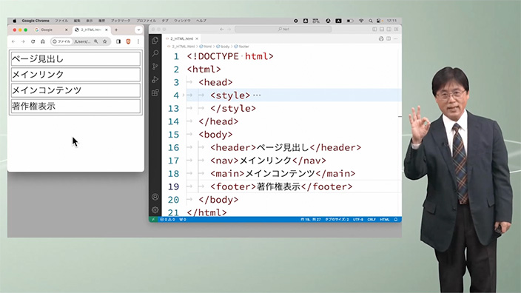Change CRLF line ending in status bar
This screenshot has height=293, width=521.
372,219
